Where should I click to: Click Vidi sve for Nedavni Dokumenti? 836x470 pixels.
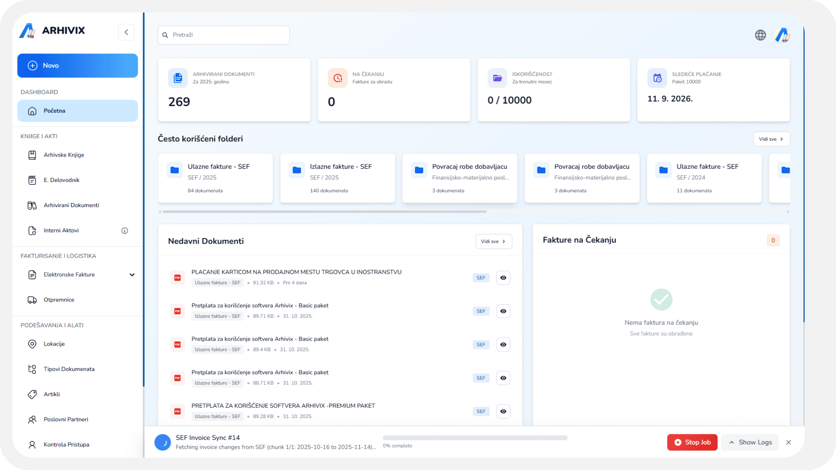click(x=493, y=241)
